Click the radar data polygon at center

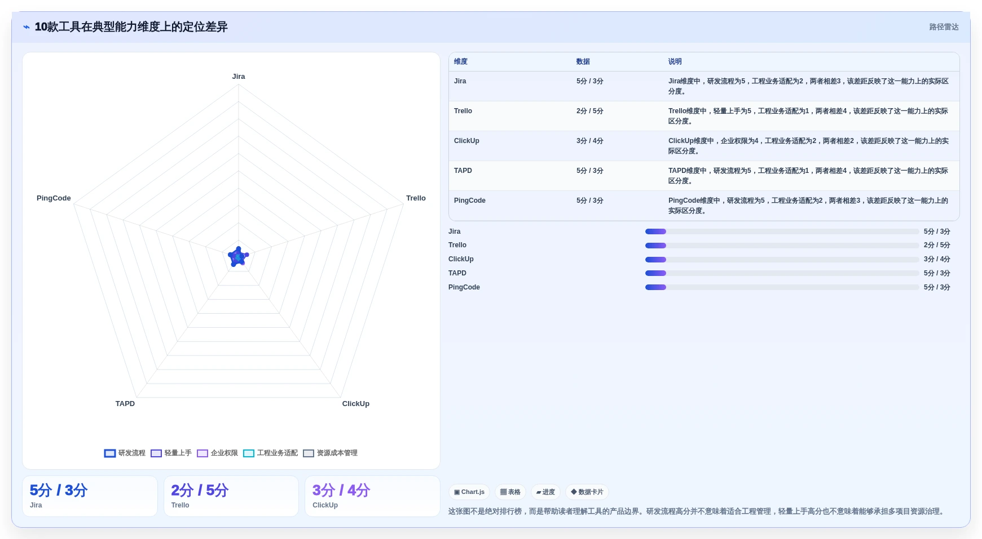238,257
